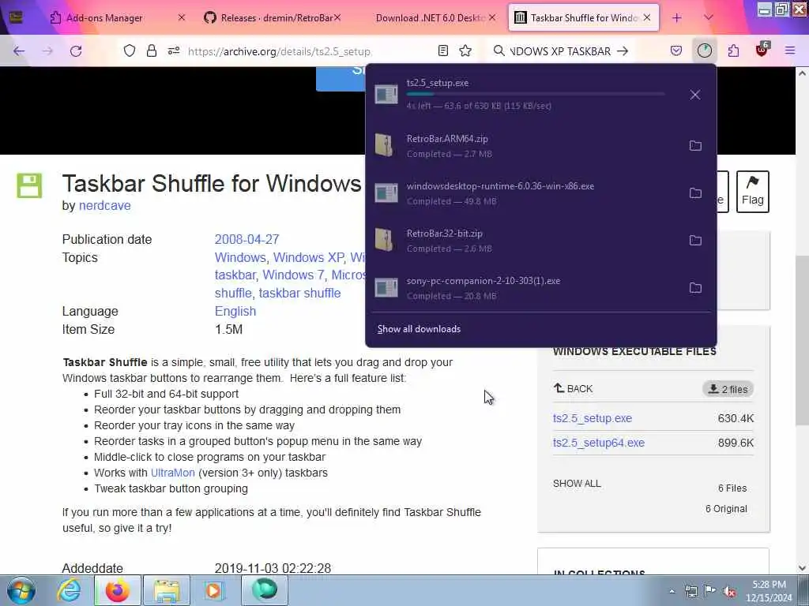This screenshot has height=606, width=809.
Task: Click Show all downloads
Action: tap(419, 329)
